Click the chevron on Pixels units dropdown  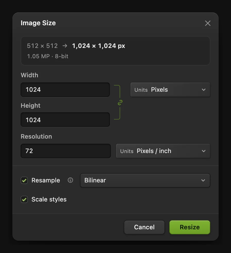pos(204,90)
